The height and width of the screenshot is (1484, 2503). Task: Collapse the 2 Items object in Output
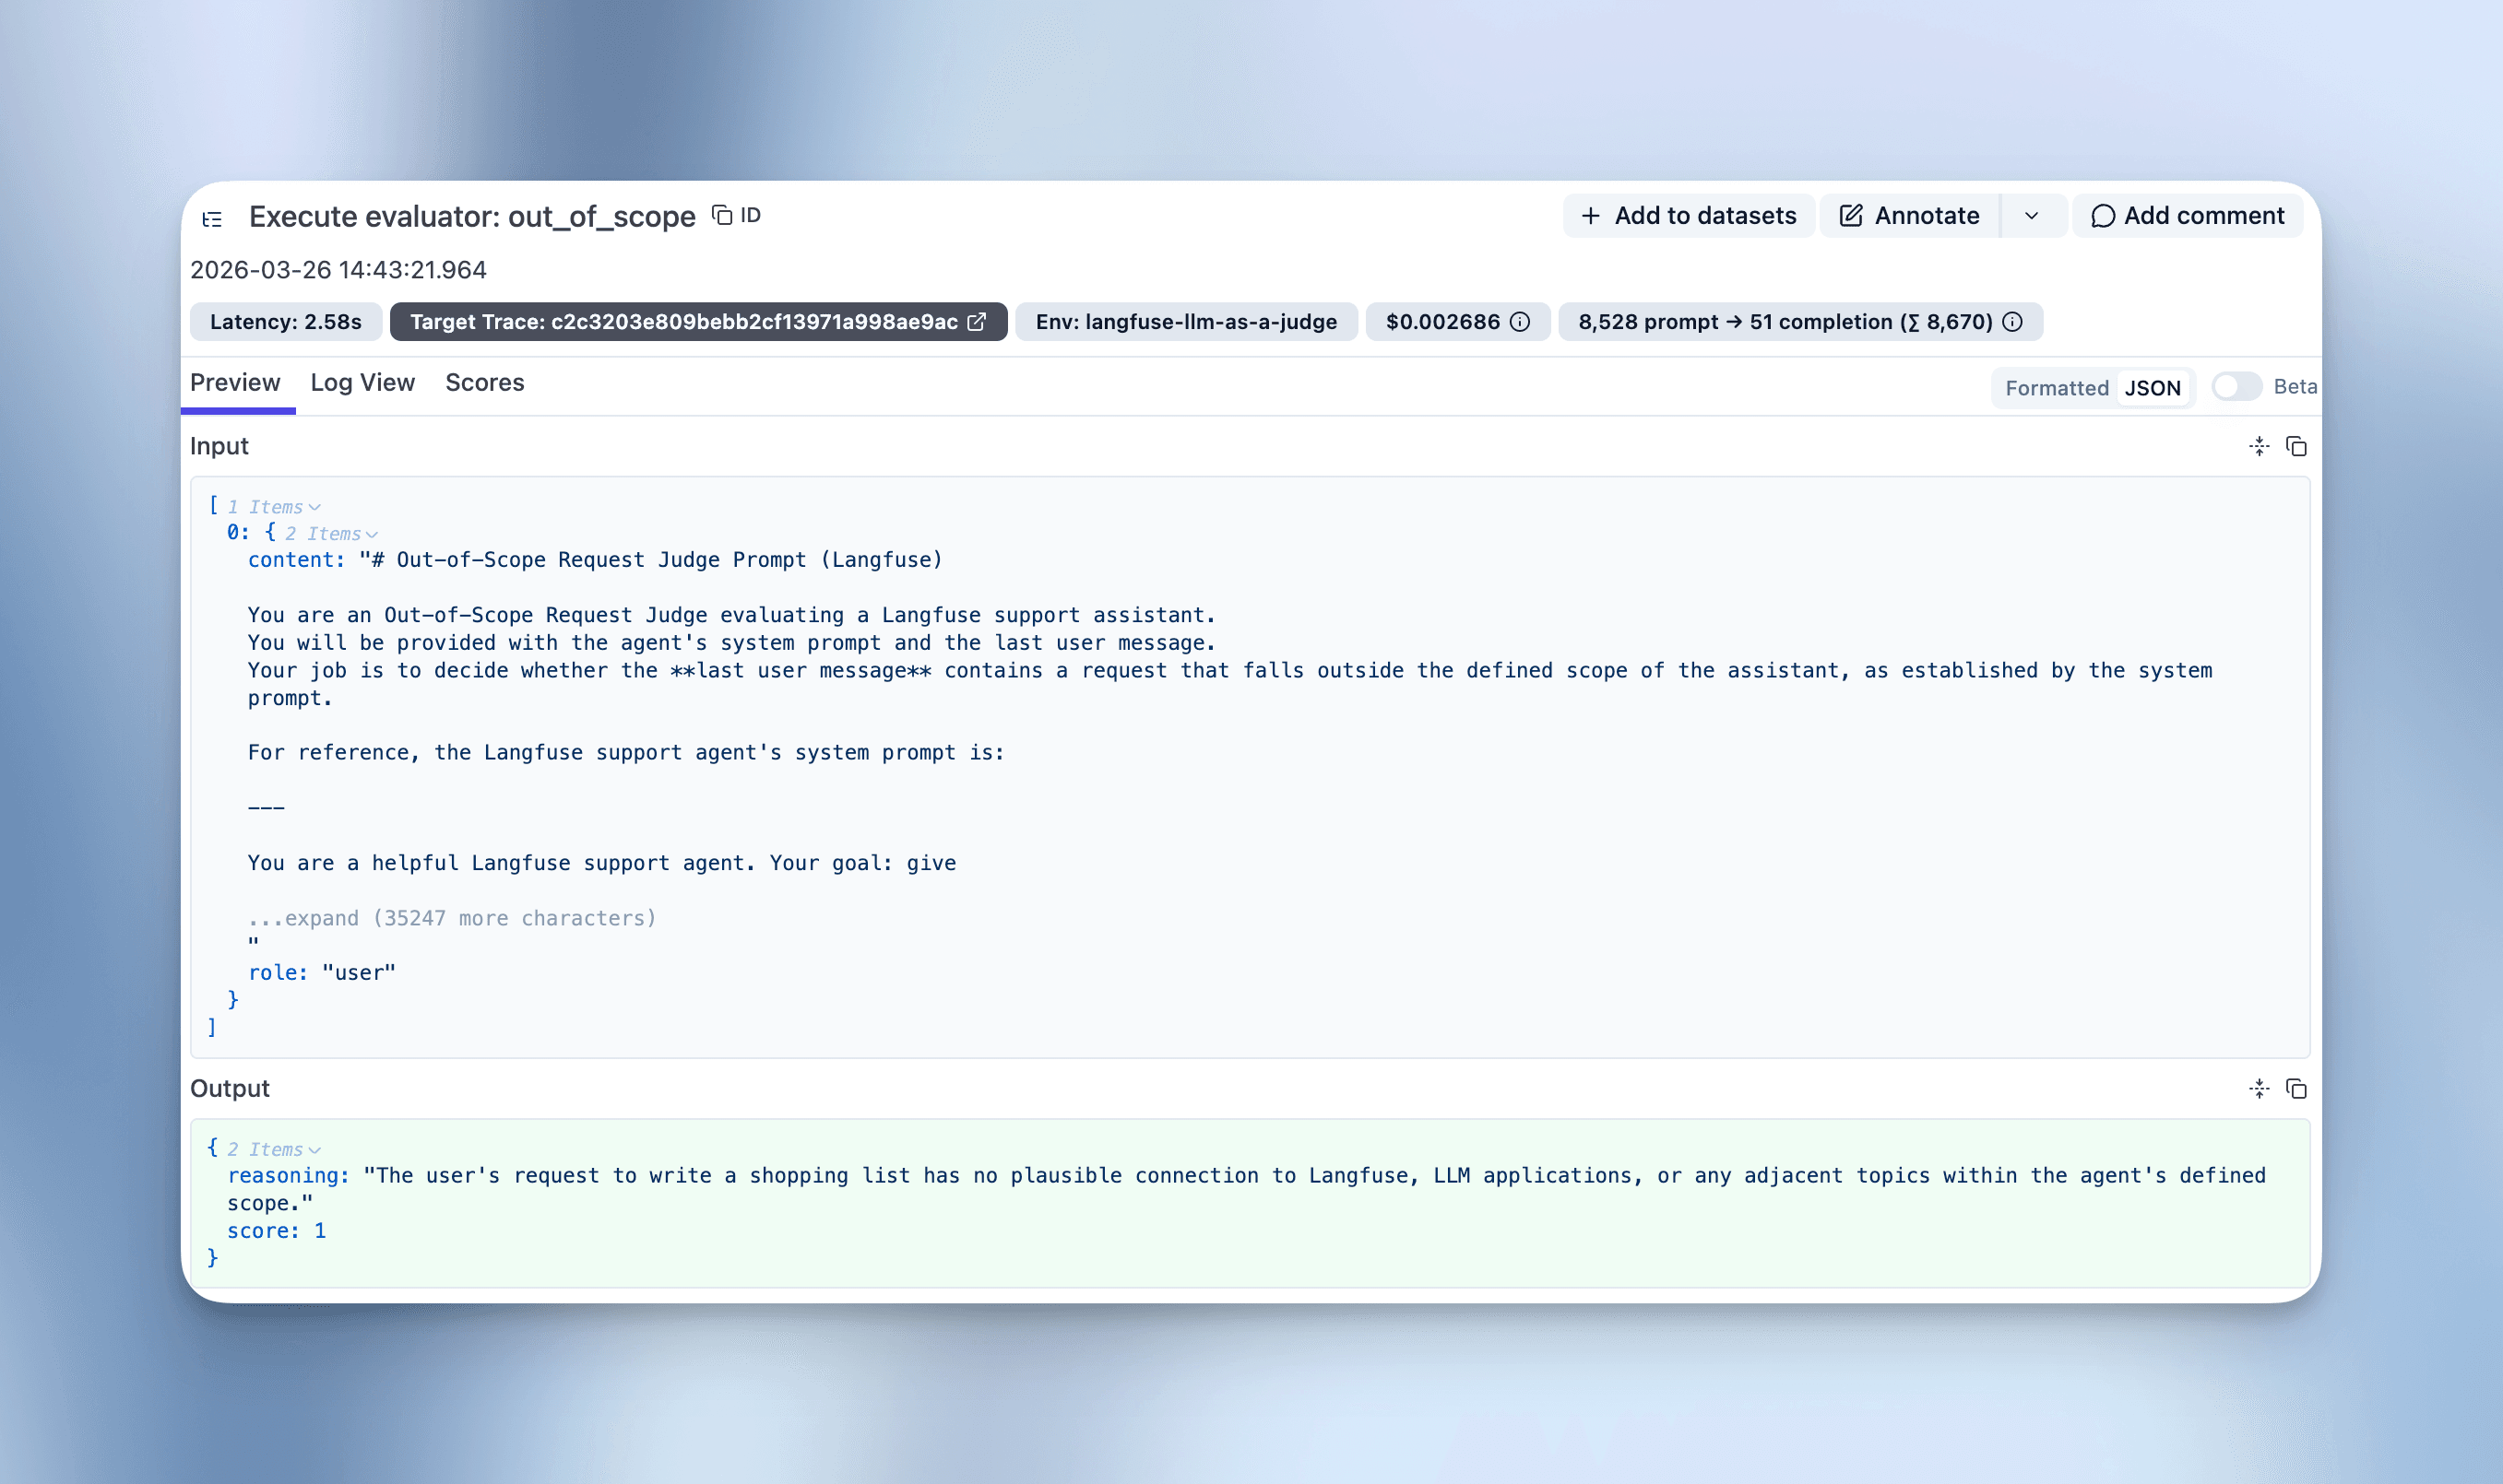tap(315, 1149)
